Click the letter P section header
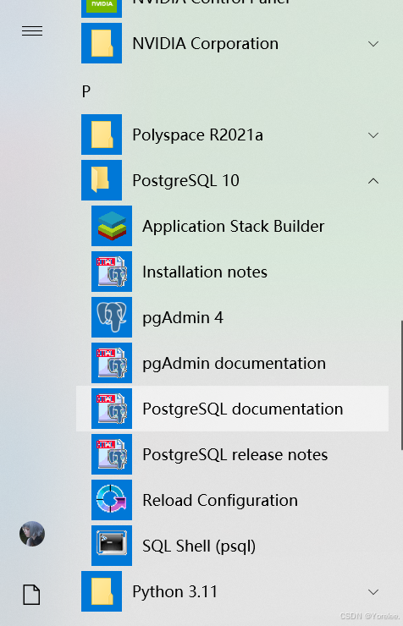This screenshot has height=626, width=403. 86,92
